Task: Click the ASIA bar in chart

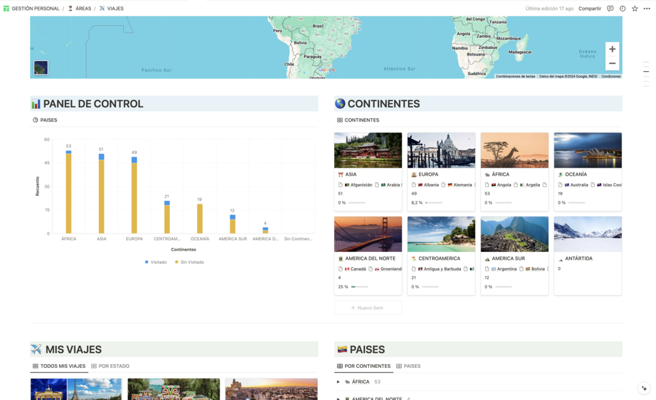Action: (101, 193)
